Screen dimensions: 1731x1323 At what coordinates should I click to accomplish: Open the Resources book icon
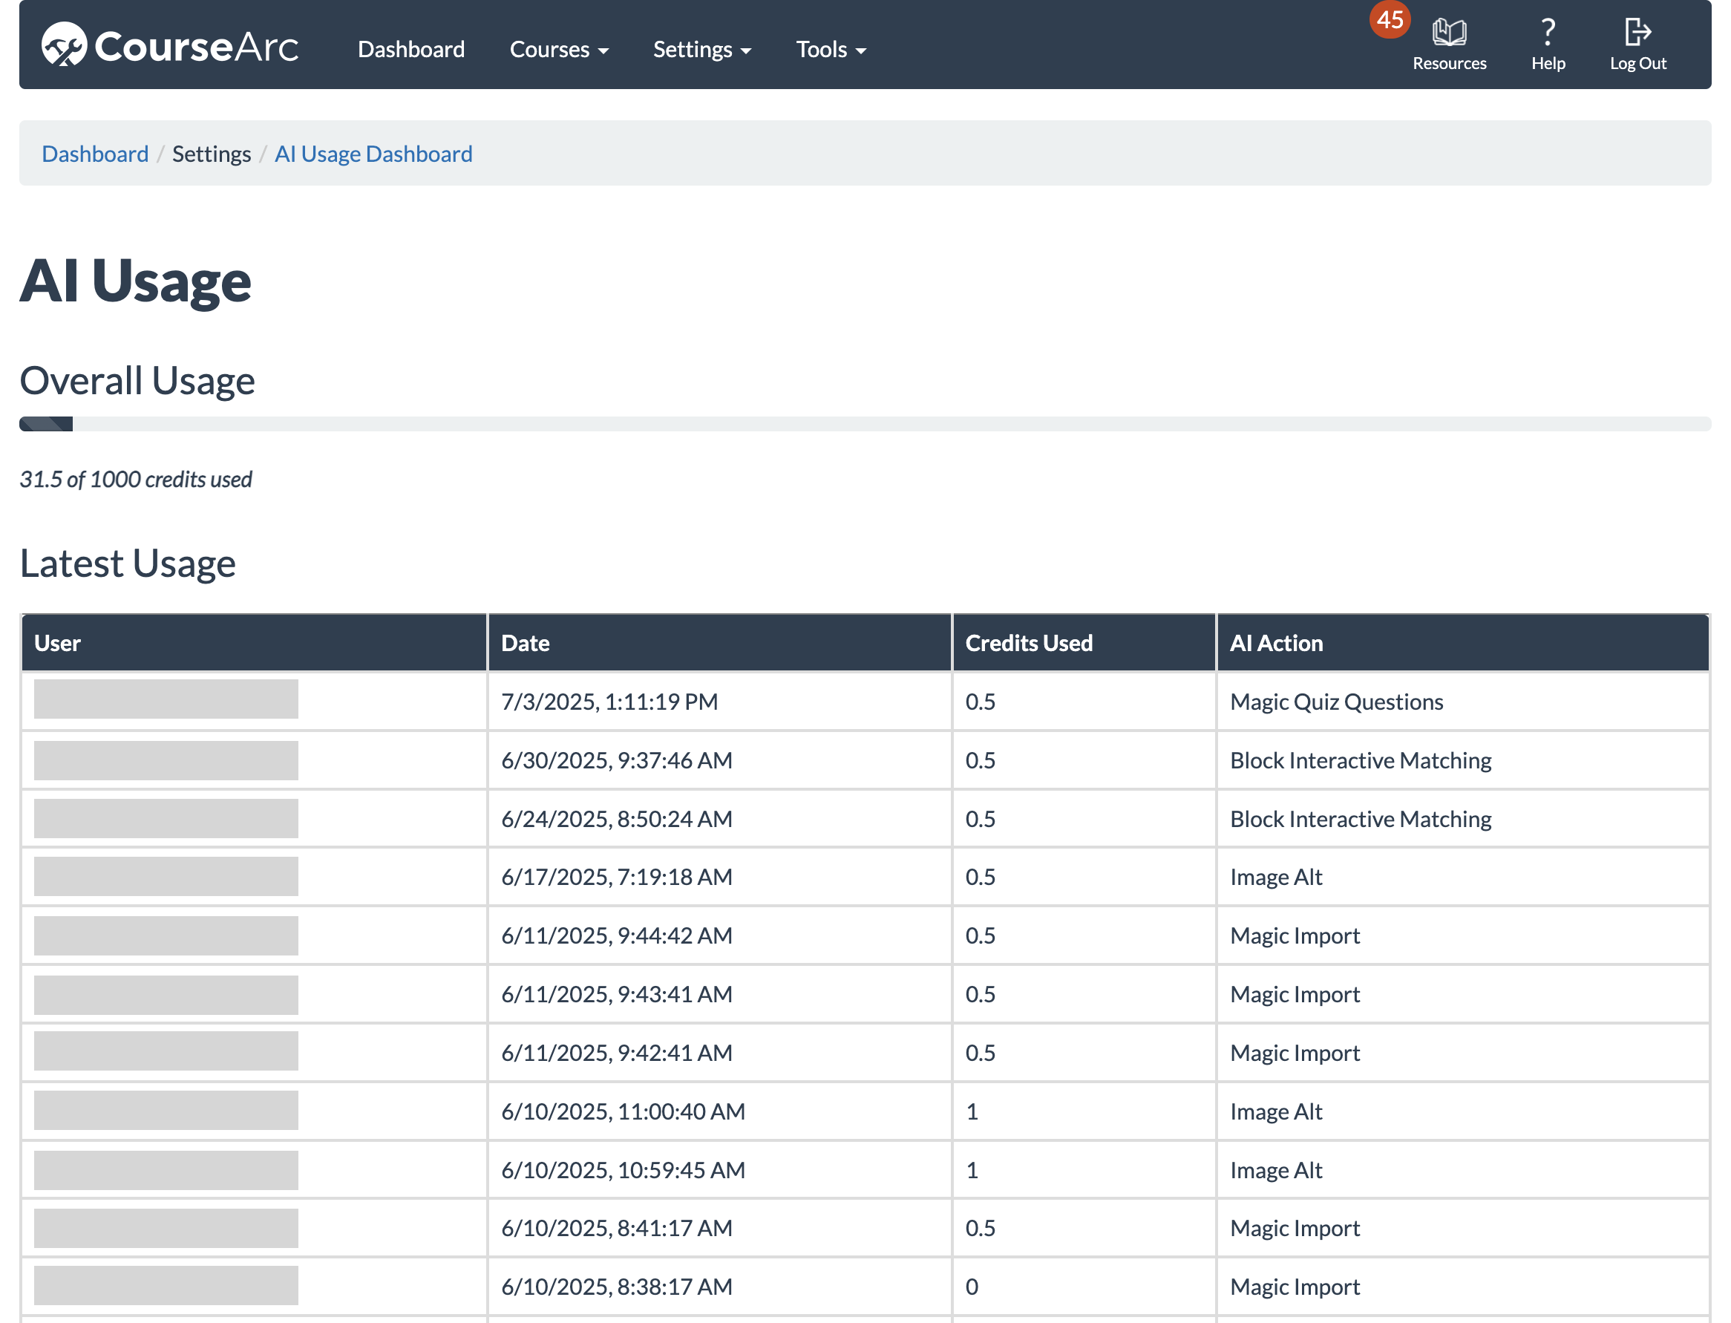click(x=1448, y=32)
